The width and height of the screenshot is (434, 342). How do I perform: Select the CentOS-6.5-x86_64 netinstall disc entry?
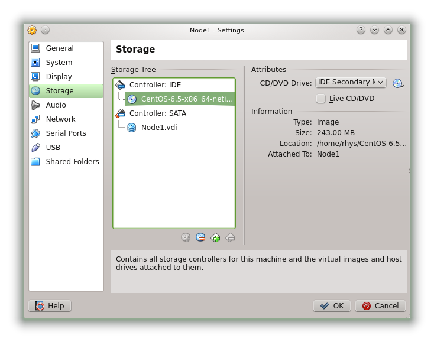(180, 99)
